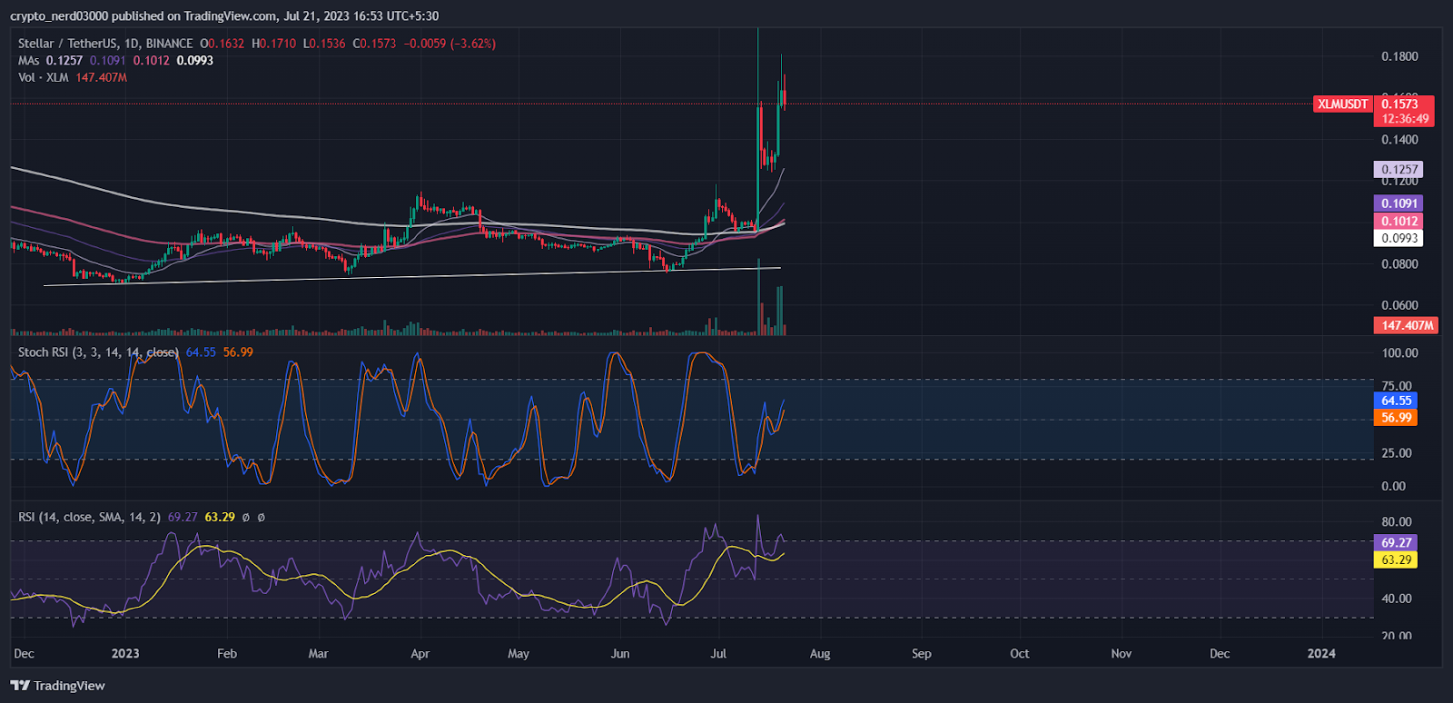Click the Stoch RSI indicator legend title

point(98,352)
